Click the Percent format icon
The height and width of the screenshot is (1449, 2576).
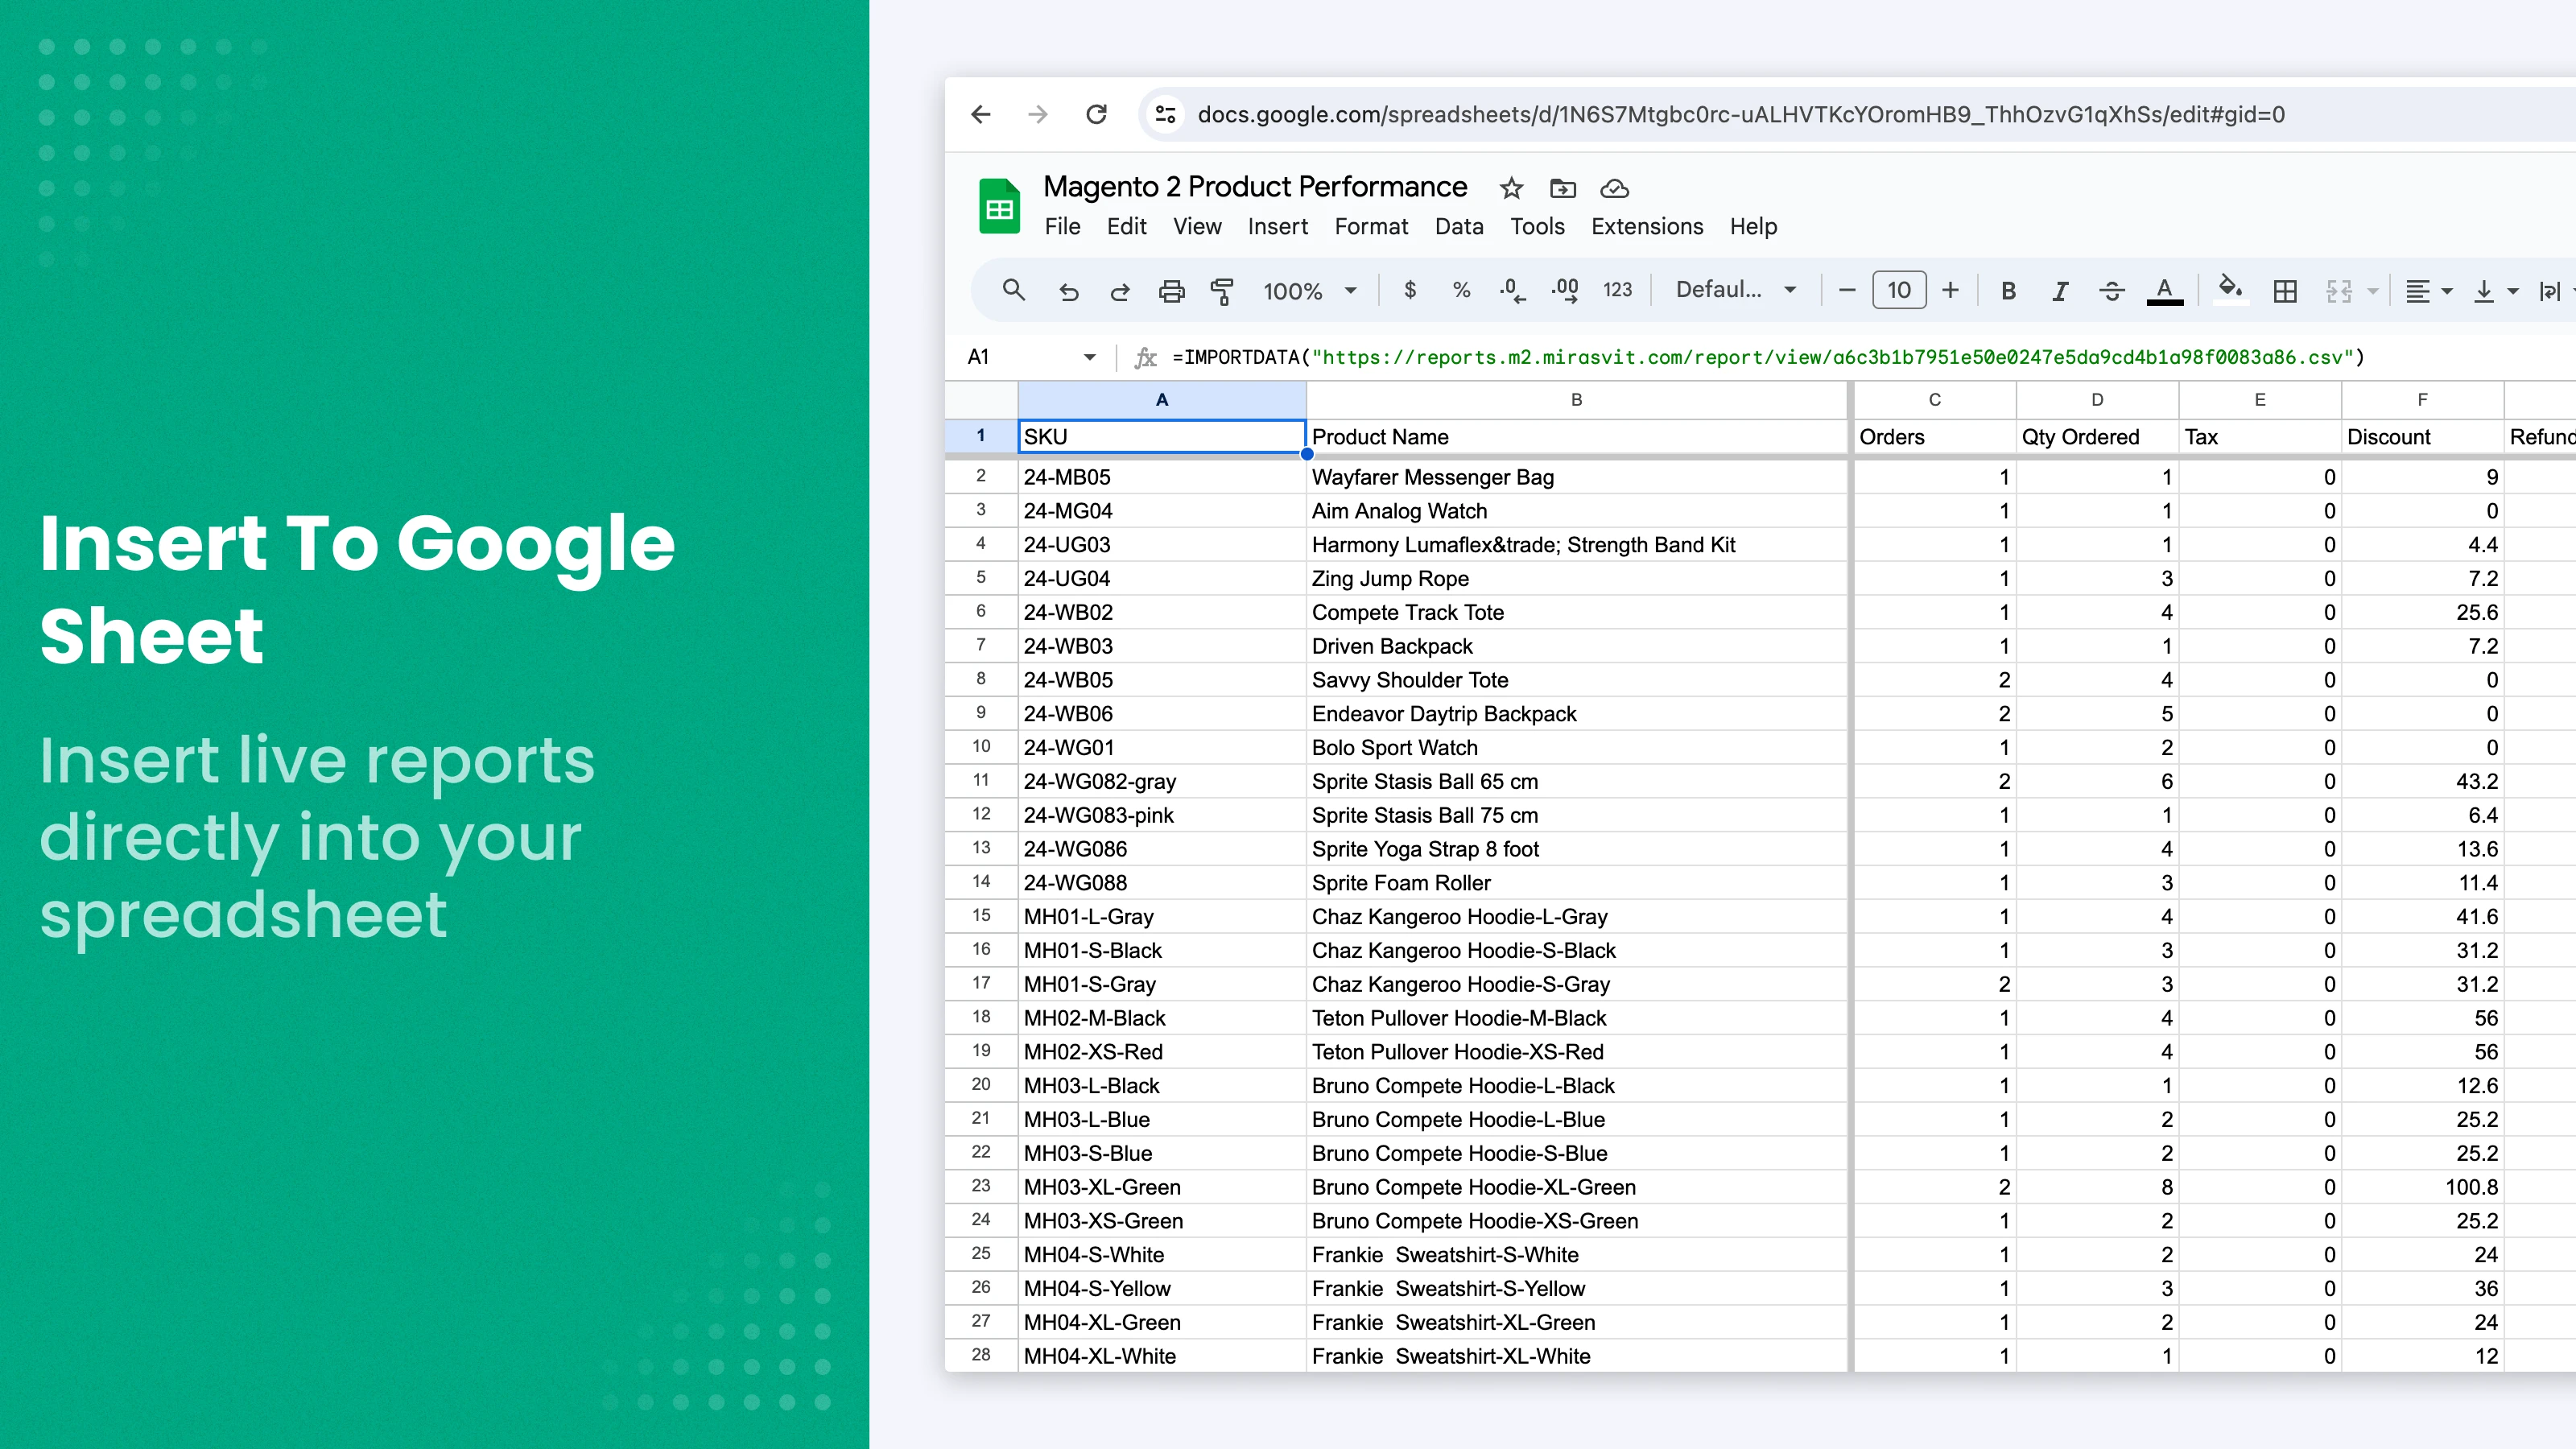pos(1461,290)
